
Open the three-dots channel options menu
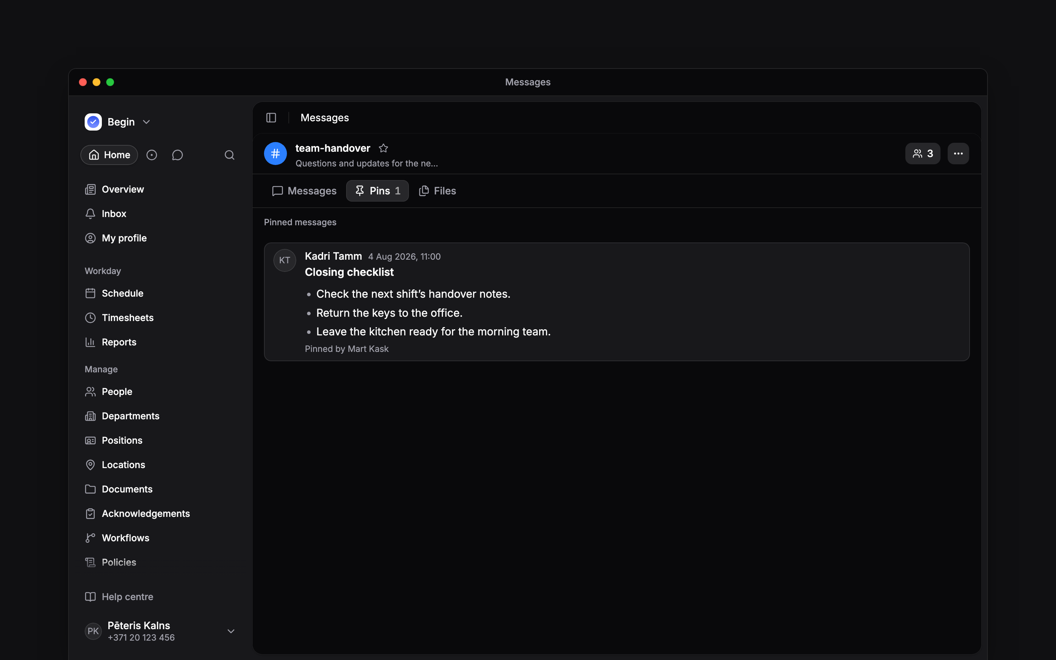tap(958, 154)
